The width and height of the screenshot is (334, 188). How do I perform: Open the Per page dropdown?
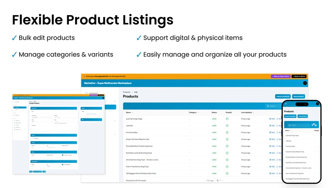click(x=219, y=180)
